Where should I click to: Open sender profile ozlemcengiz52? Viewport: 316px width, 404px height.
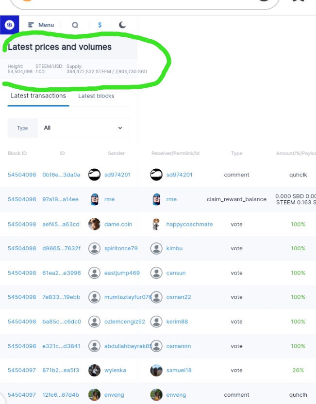(125, 322)
